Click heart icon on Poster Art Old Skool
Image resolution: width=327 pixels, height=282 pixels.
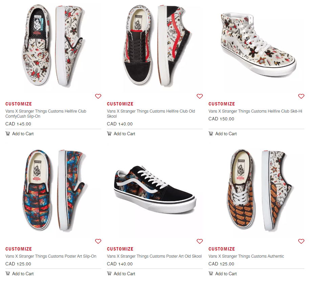[200, 241]
